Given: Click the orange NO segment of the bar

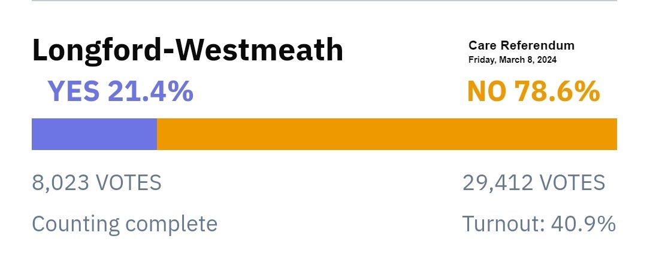Looking at the screenshot, I should click(x=386, y=134).
